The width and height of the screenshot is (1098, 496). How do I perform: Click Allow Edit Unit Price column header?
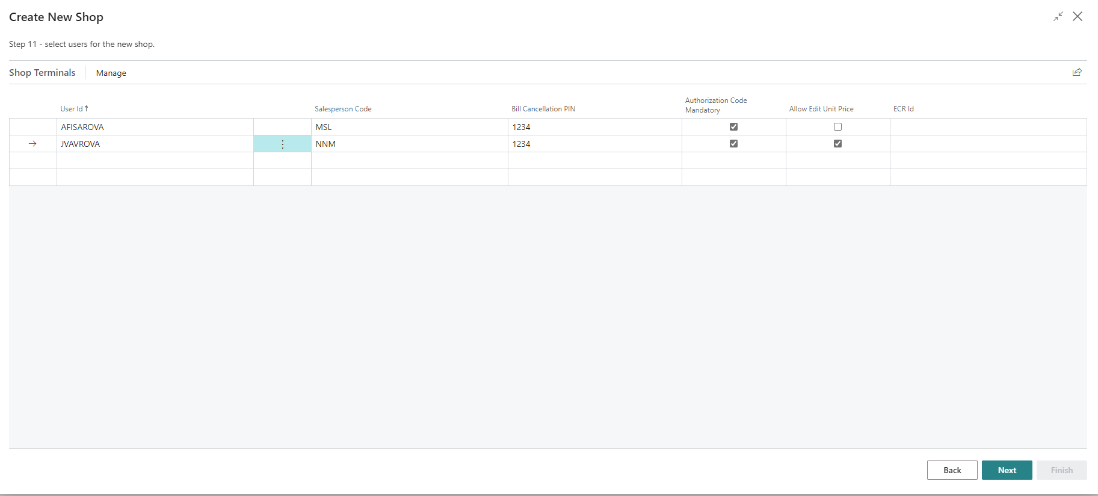[821, 109]
